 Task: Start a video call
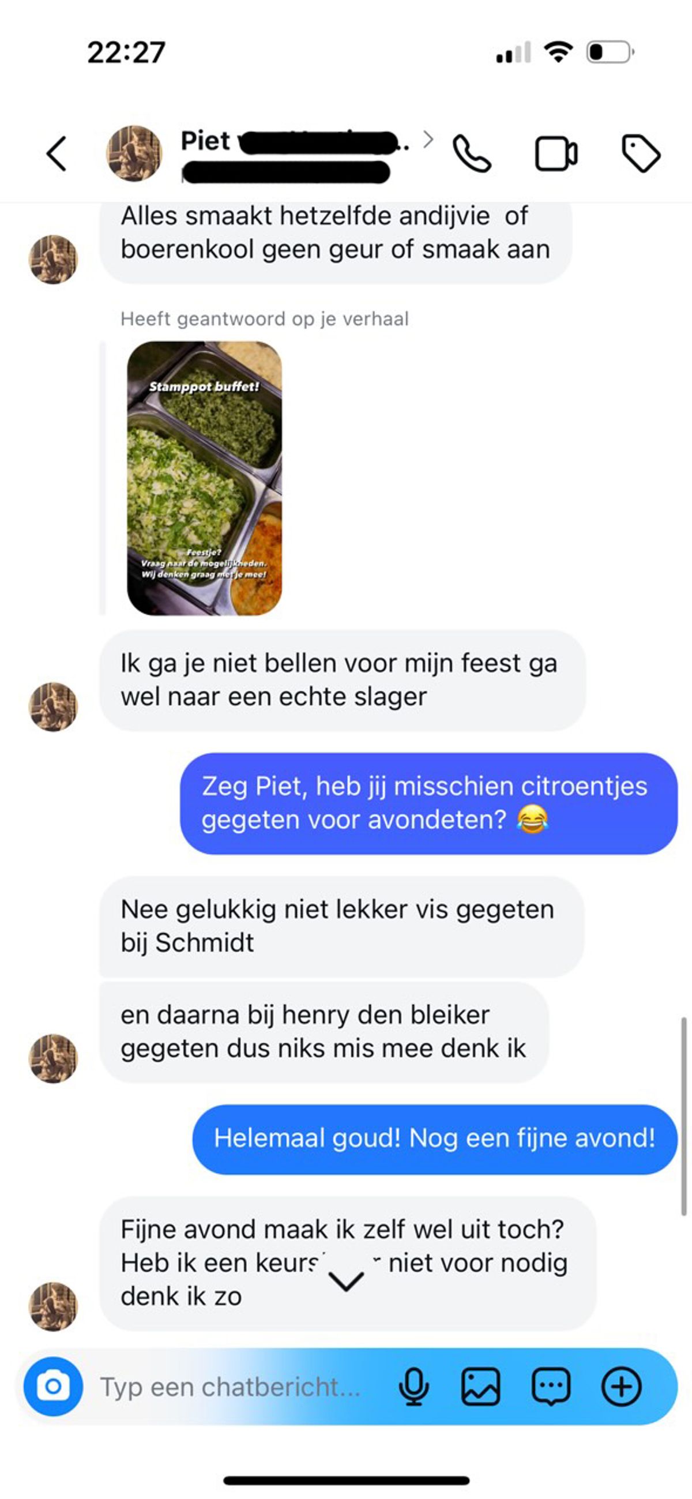[x=556, y=154]
